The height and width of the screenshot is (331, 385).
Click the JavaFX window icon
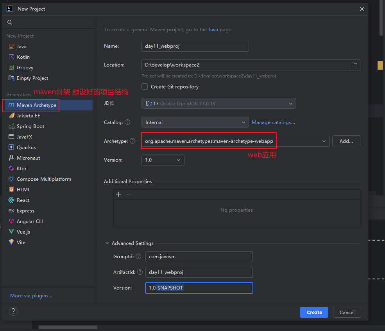click(11, 137)
